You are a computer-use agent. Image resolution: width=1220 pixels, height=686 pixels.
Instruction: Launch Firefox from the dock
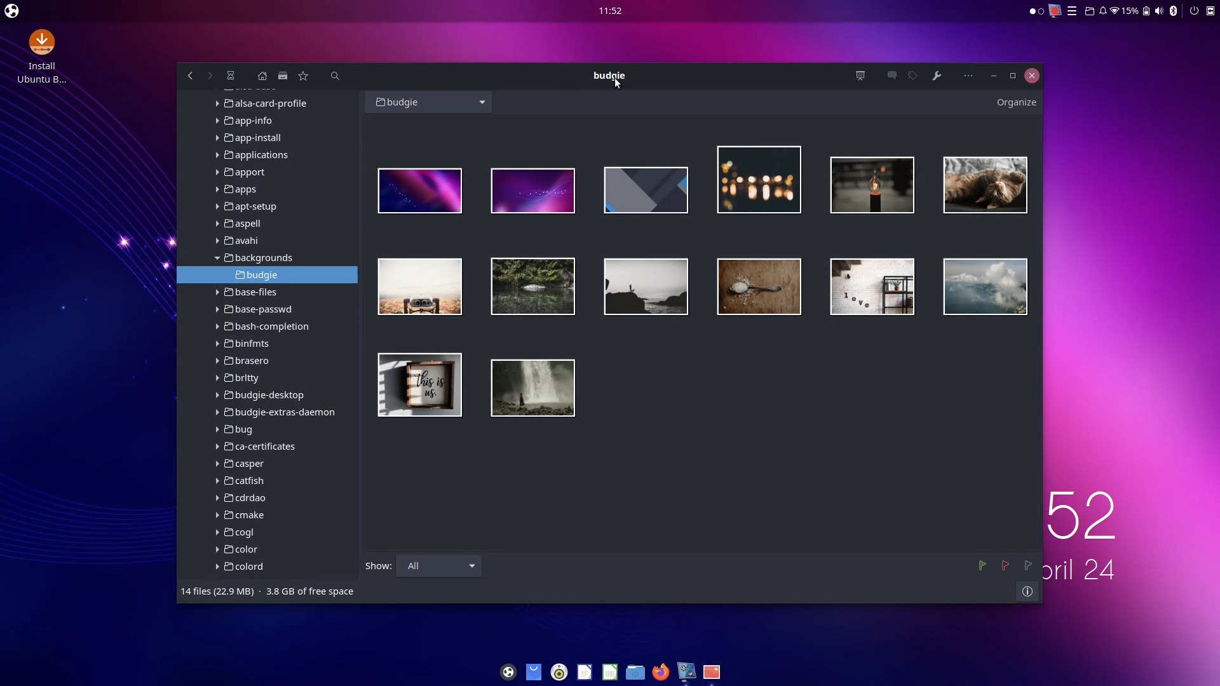(661, 672)
